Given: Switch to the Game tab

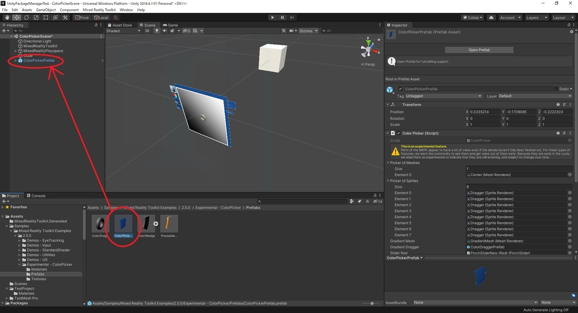Looking at the screenshot, I should point(170,25).
